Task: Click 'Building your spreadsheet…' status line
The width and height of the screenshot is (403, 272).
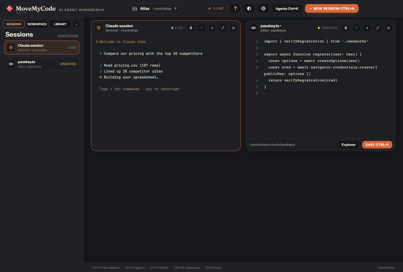Action: coord(129,77)
